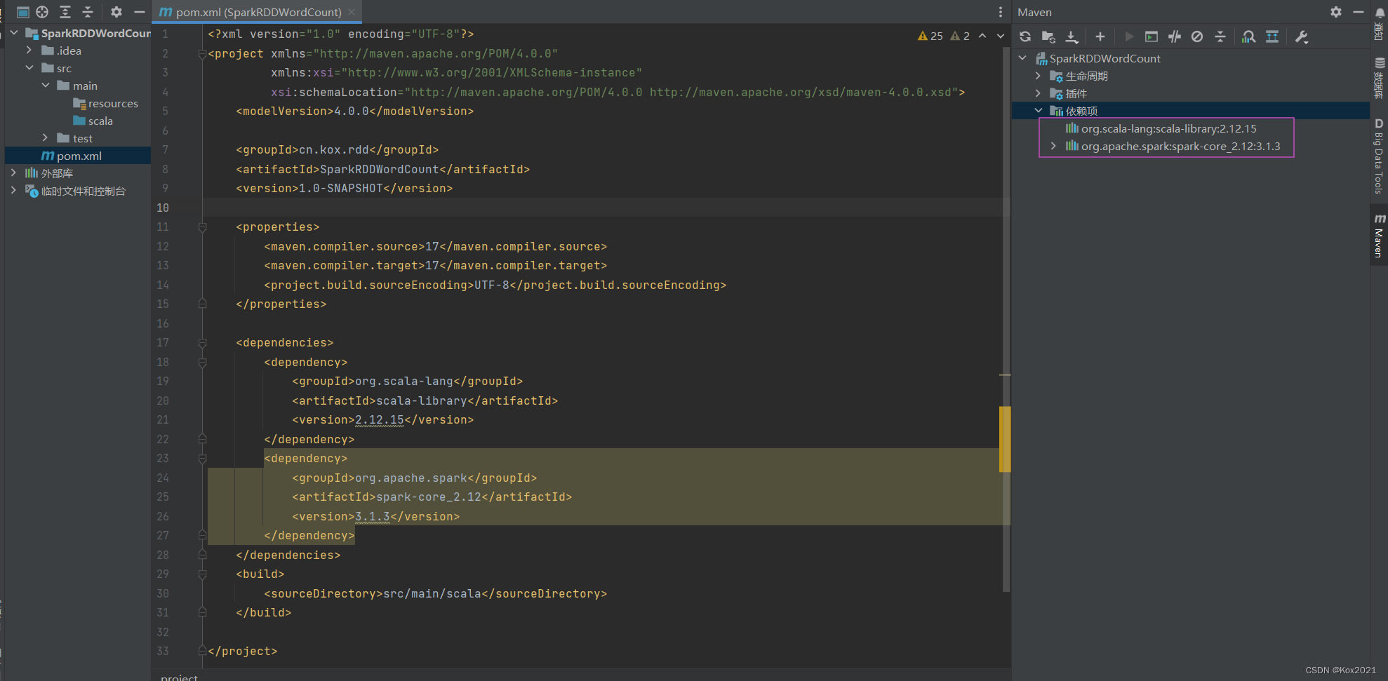Collapse SparkRDDWordCount project root node

(13, 32)
